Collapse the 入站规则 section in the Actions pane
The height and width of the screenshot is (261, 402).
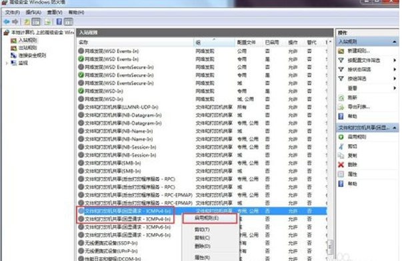[394, 41]
